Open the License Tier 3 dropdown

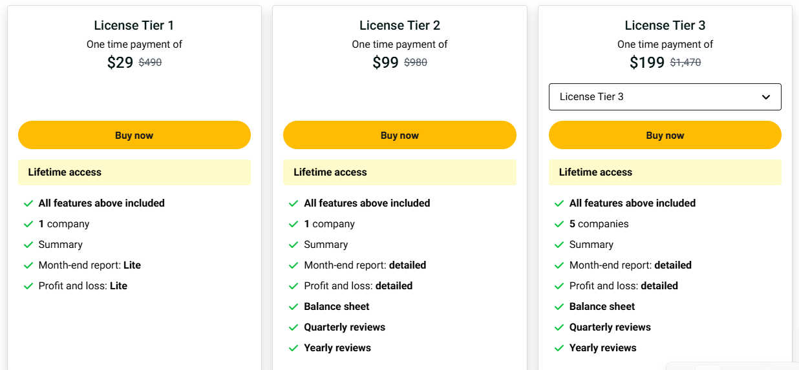pyautogui.click(x=665, y=97)
